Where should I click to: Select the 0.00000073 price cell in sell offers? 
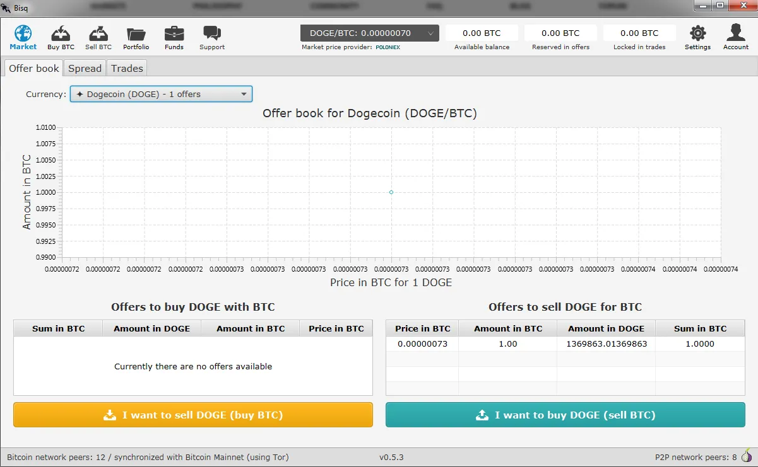click(422, 343)
